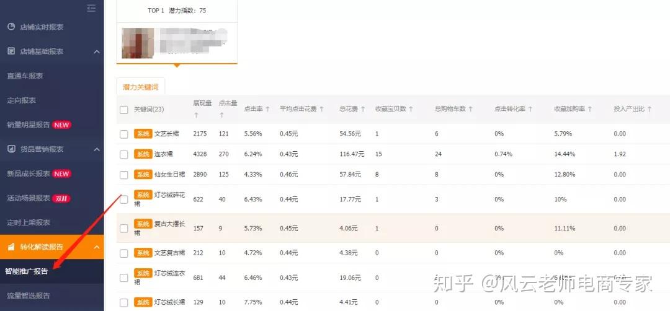Collapse the 转化解读报告 section chevron

click(x=97, y=247)
